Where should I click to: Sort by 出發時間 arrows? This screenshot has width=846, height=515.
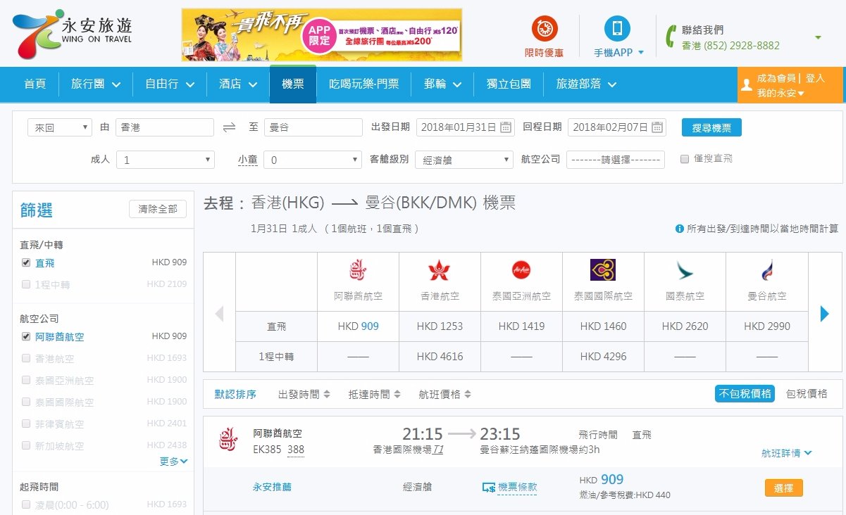[x=327, y=395]
